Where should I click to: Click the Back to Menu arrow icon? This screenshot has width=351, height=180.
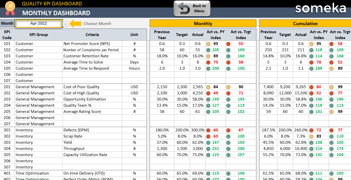(183, 8)
